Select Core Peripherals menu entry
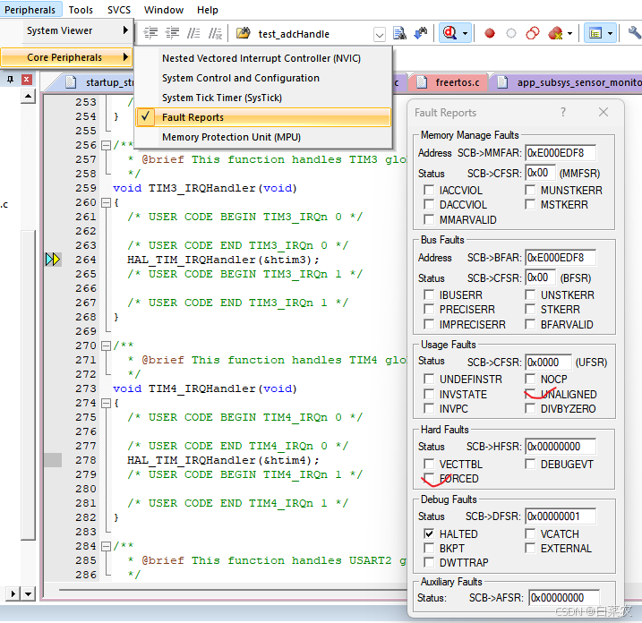 point(66,57)
